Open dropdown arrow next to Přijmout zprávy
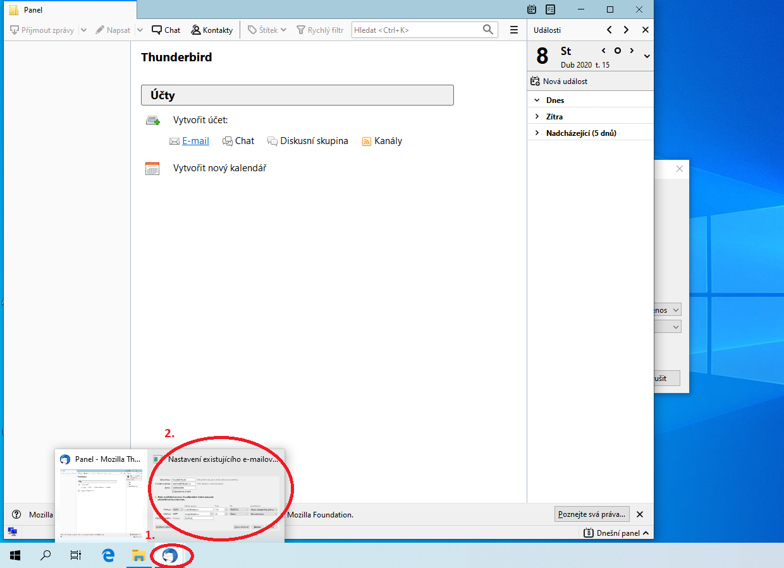The height and width of the screenshot is (568, 784). 83,30
